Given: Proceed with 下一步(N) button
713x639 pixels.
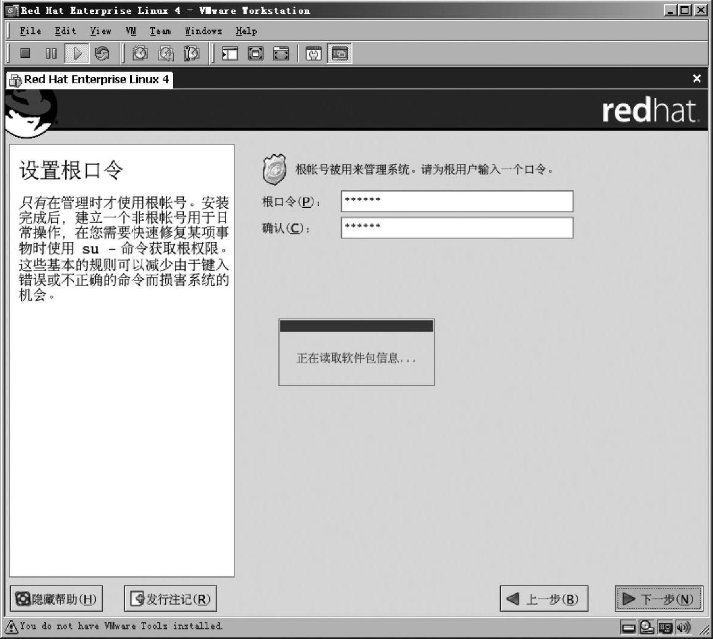Looking at the screenshot, I should tap(659, 599).
